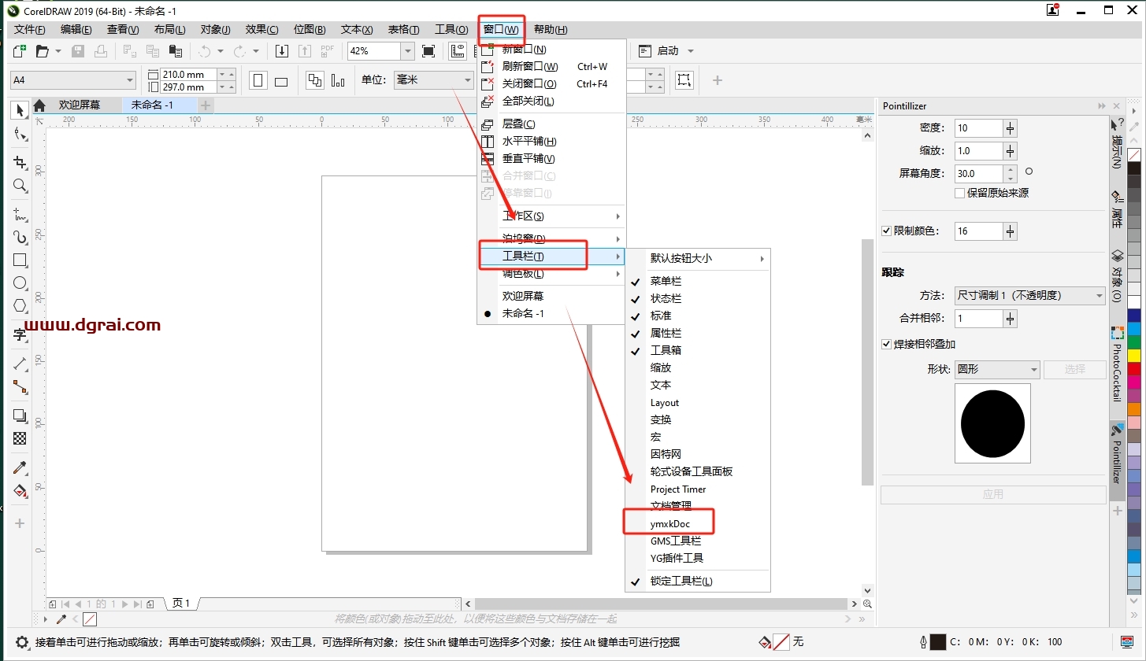Viewport: 1146px width, 661px height.
Task: Select the Ellipse tool
Action: pos(20,283)
